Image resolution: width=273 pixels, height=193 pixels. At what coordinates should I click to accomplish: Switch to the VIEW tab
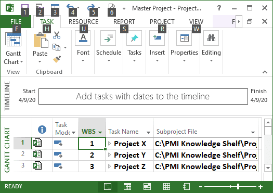196,22
